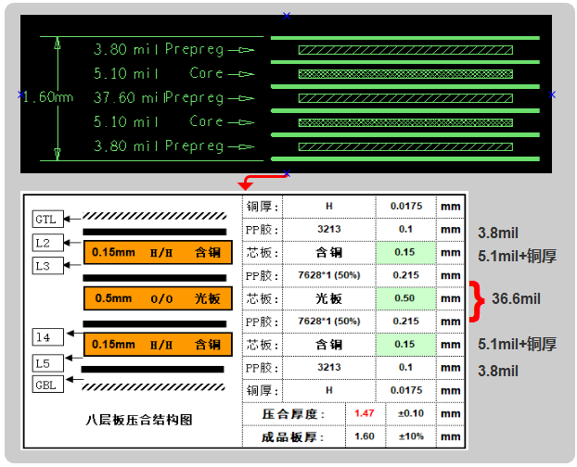
Task: Click the green 0.50 thickness cell
Action: tap(404, 298)
